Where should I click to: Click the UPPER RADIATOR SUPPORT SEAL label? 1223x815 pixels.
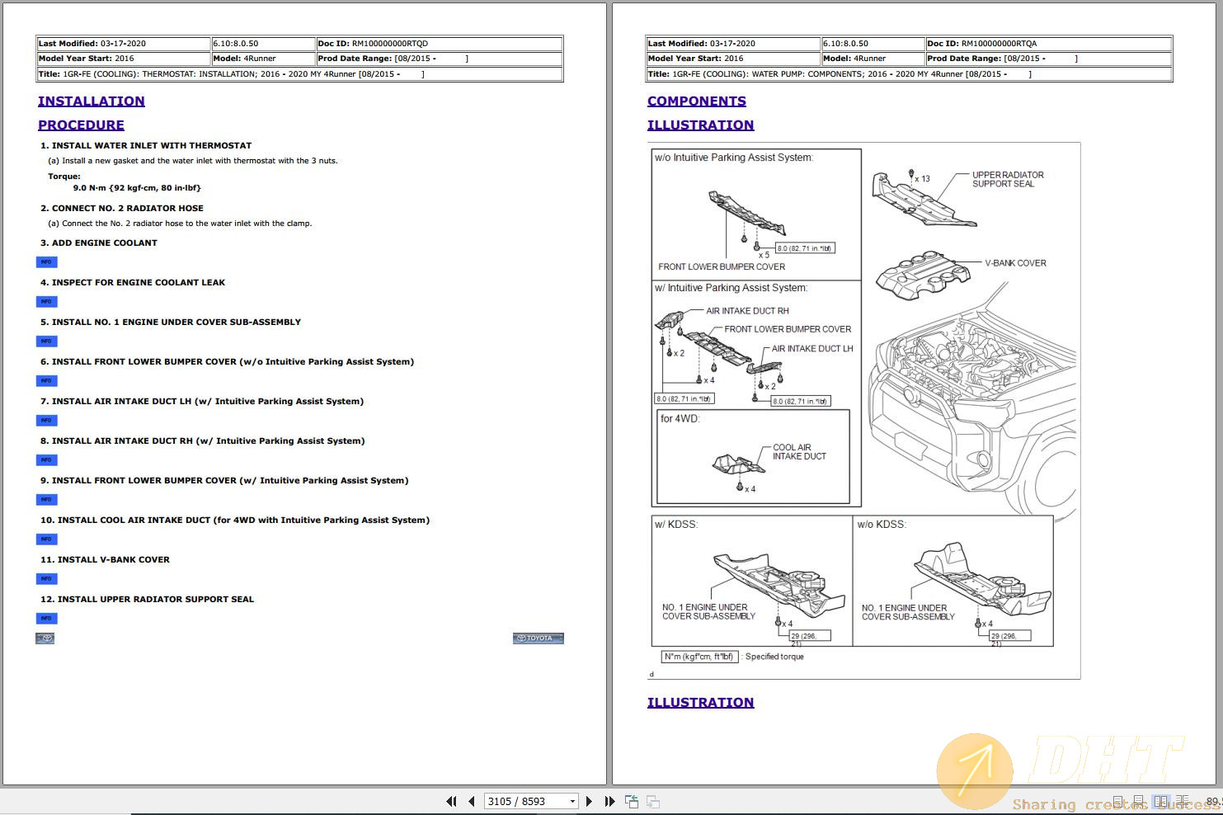[1008, 179]
